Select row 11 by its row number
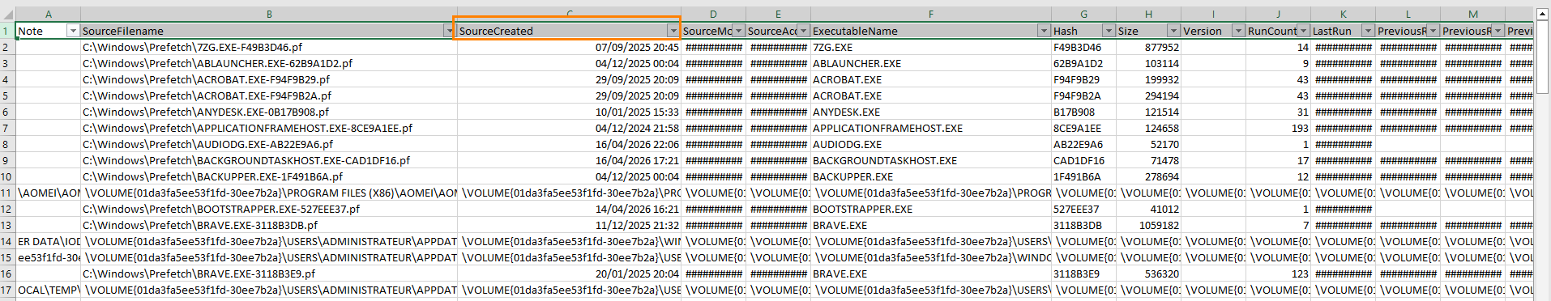Screen dimensions: 1551x301 pyautogui.click(x=7, y=193)
